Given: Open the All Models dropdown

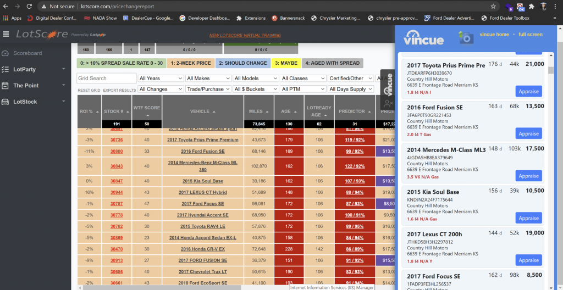Looking at the screenshot, I should point(256,78).
